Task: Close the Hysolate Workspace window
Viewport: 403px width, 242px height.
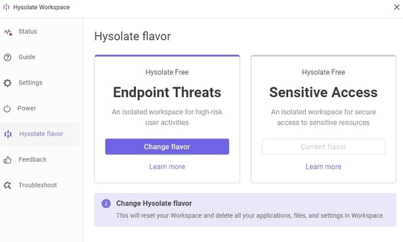Action: [x=397, y=7]
